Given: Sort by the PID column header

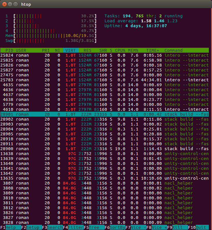Looking at the screenshot, I should pos(9,50).
